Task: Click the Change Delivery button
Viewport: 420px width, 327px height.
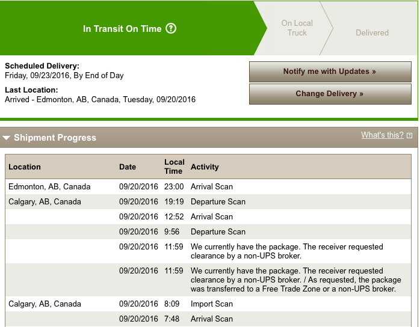Action: [330, 94]
